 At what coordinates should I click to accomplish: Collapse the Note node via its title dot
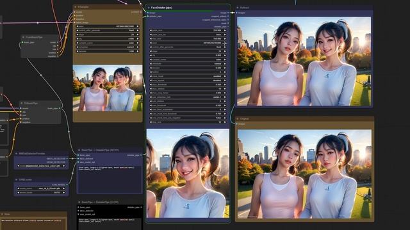3,214
